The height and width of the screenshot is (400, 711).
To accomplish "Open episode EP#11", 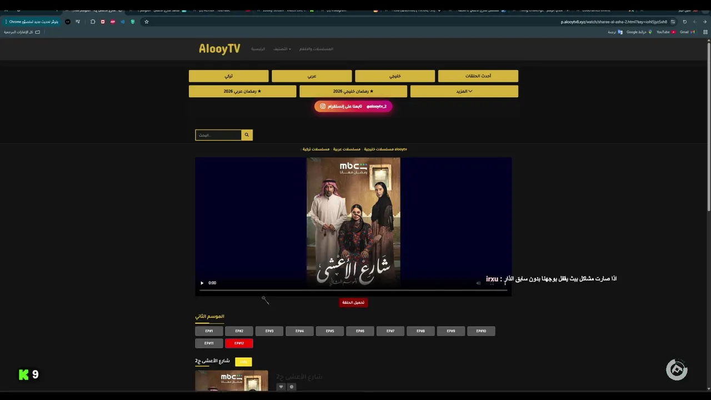I will 209,343.
